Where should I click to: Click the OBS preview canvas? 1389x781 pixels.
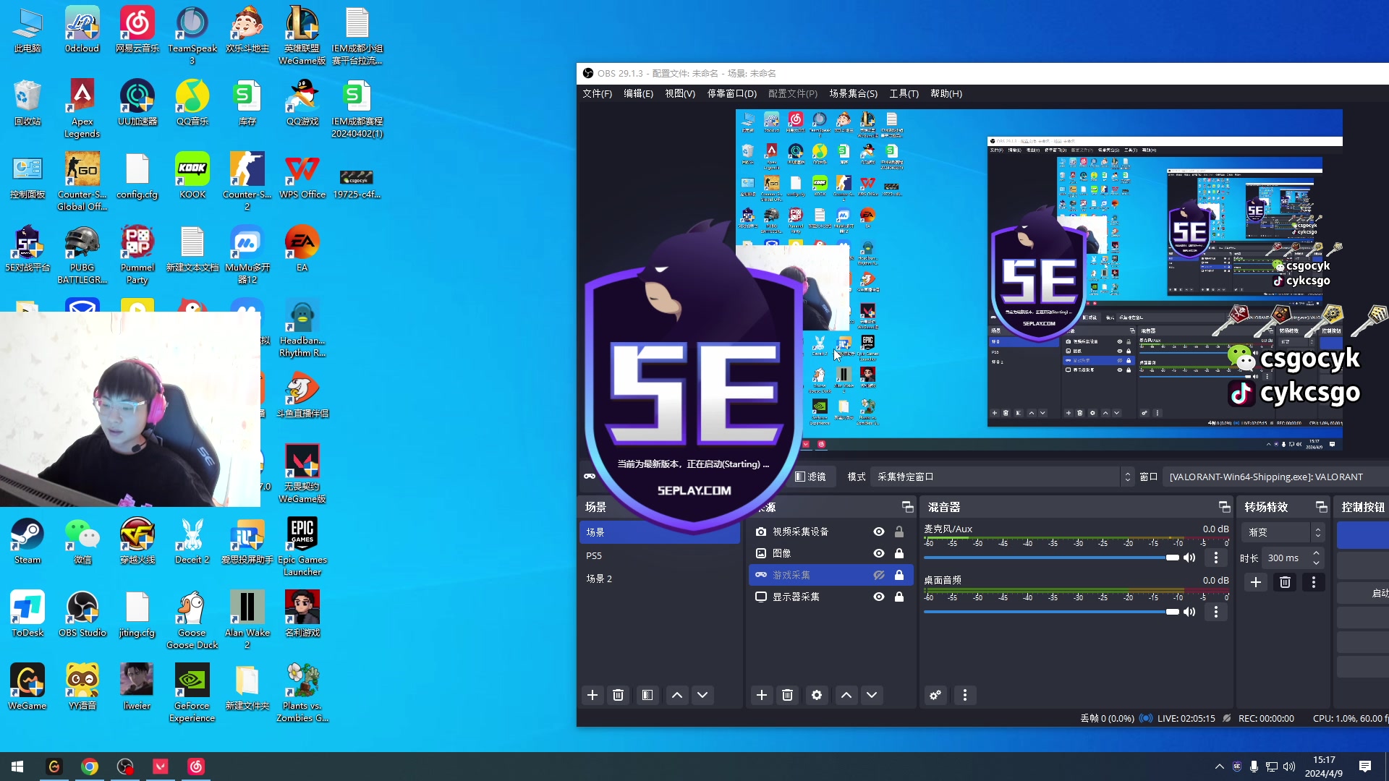coord(1039,280)
